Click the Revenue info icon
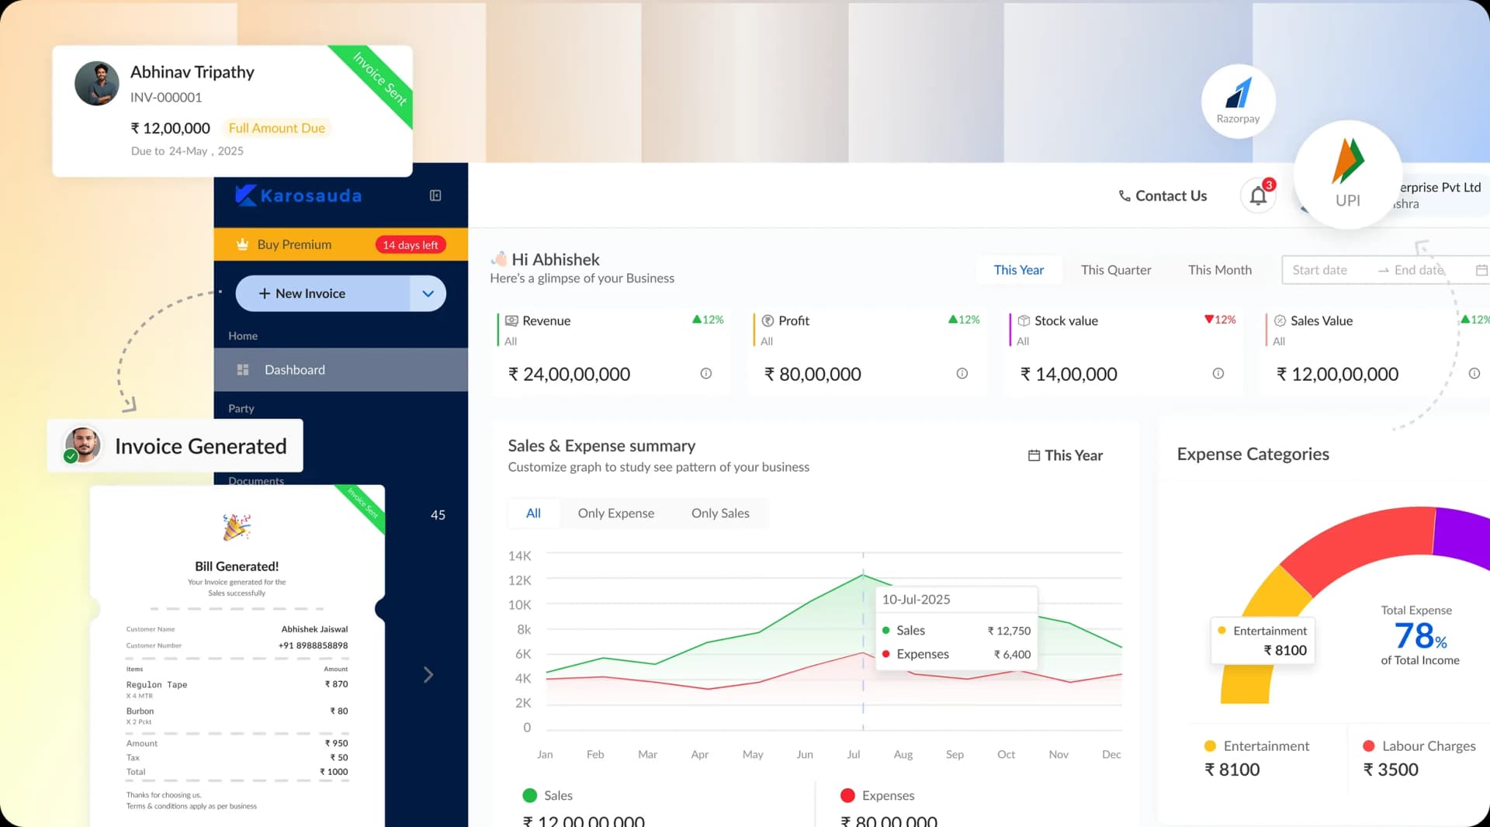This screenshot has height=827, width=1490. click(706, 373)
